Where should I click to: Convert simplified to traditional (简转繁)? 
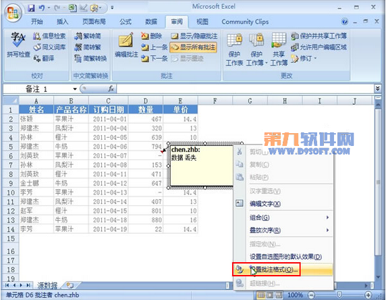click(x=87, y=47)
